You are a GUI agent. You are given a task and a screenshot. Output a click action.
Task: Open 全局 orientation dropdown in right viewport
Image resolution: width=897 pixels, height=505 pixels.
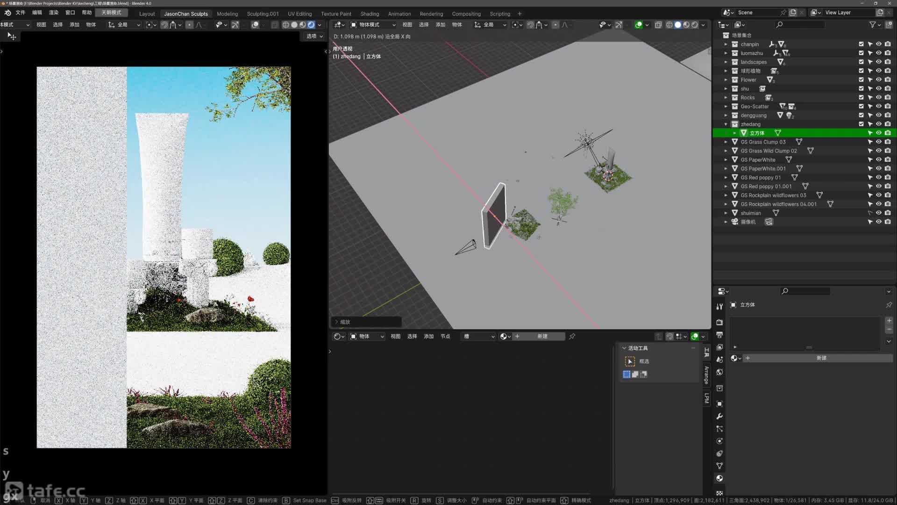click(491, 25)
